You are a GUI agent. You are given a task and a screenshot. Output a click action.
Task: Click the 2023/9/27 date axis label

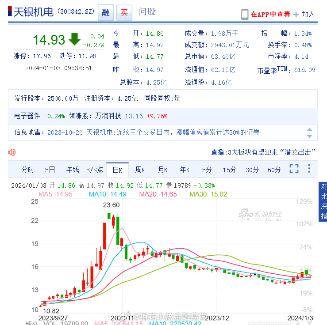53,318
